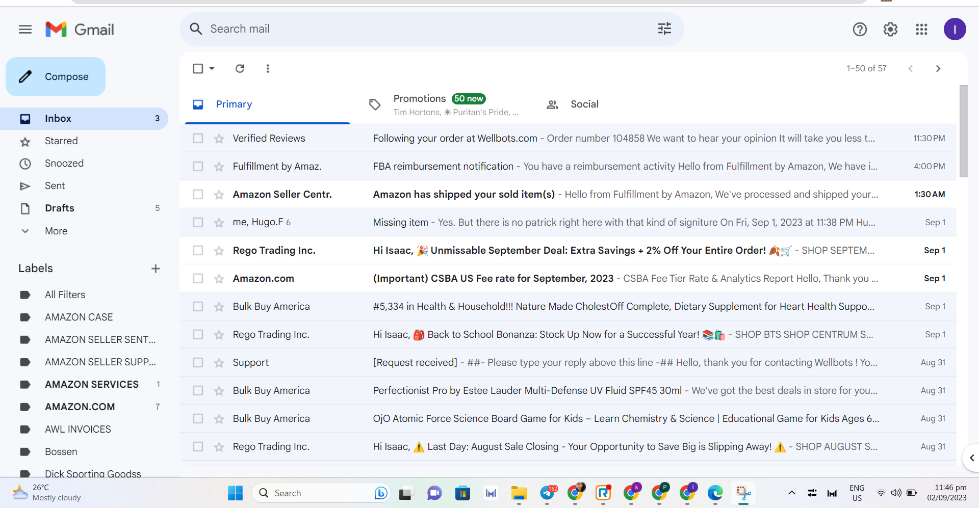Screen dimensions: 979x508
Task: Check the me, Hugo.F email checkbox
Action: (198, 222)
